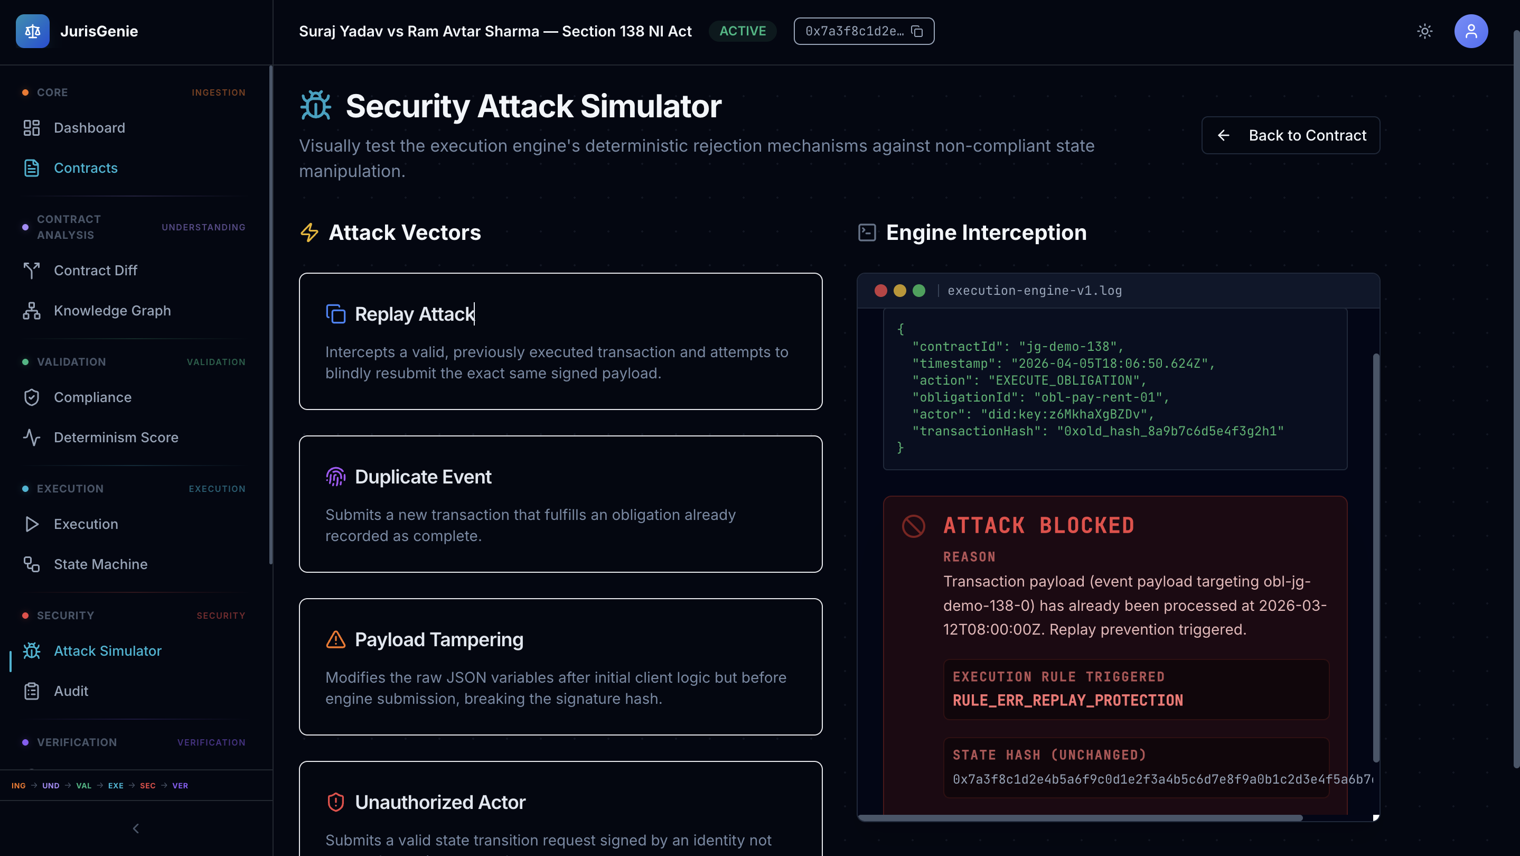Screen dimensions: 1520x856
Task: Copy the contract hash address
Action: click(x=917, y=31)
